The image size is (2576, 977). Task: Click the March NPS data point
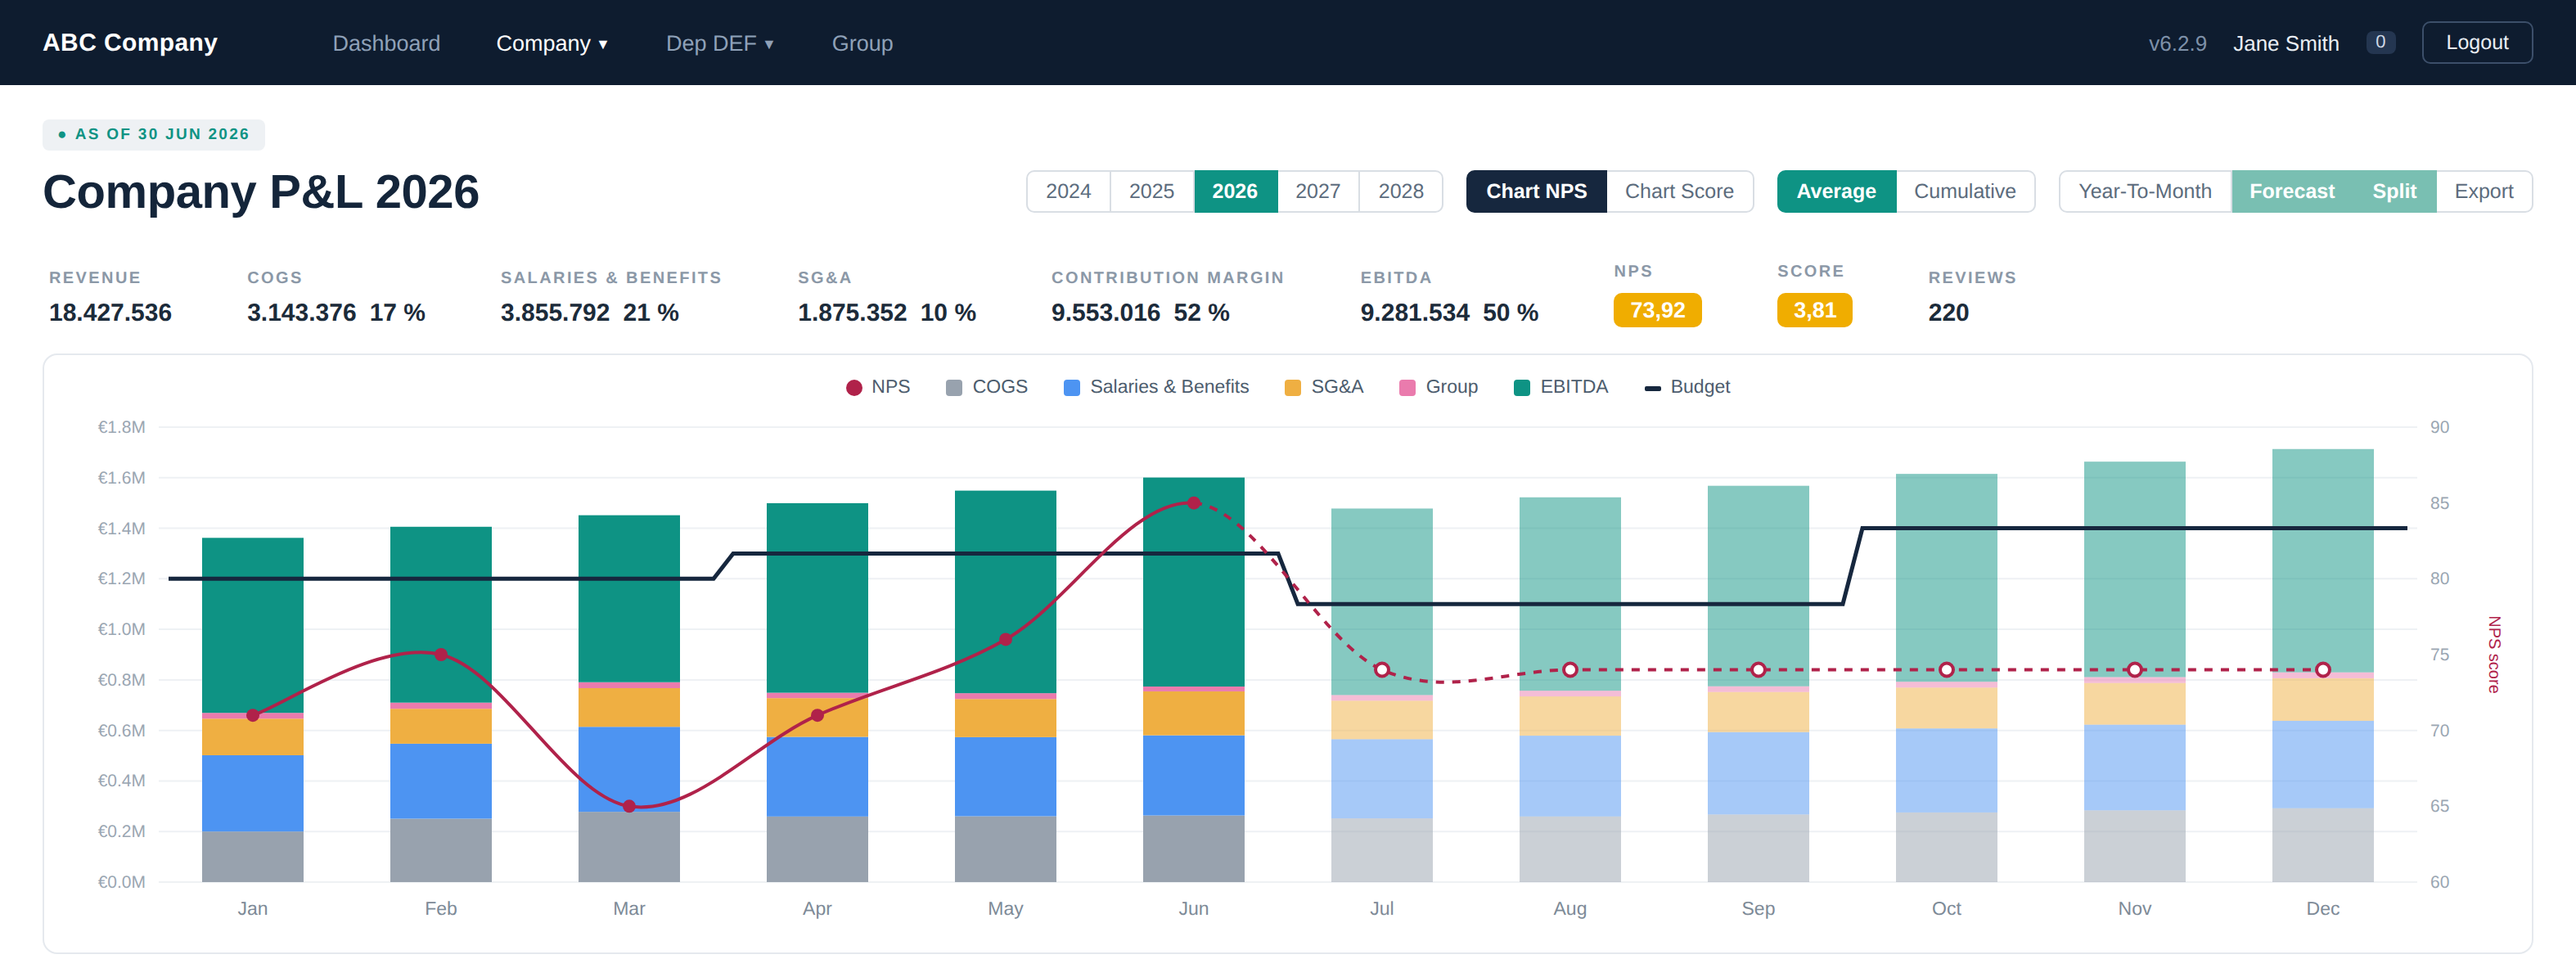[x=629, y=806]
